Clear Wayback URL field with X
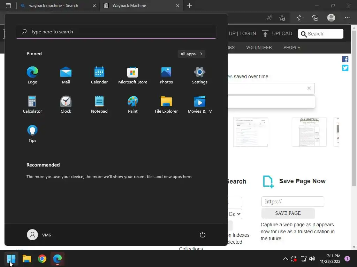357x267 pixels. click(309, 88)
